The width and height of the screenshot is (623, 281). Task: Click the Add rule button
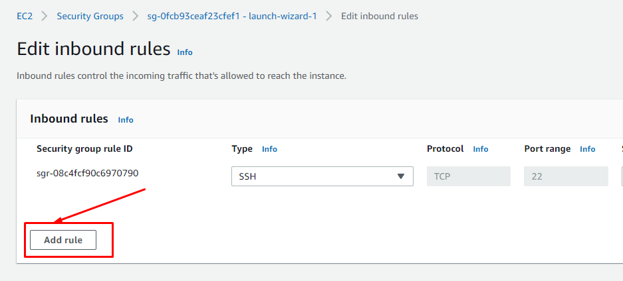coord(63,240)
